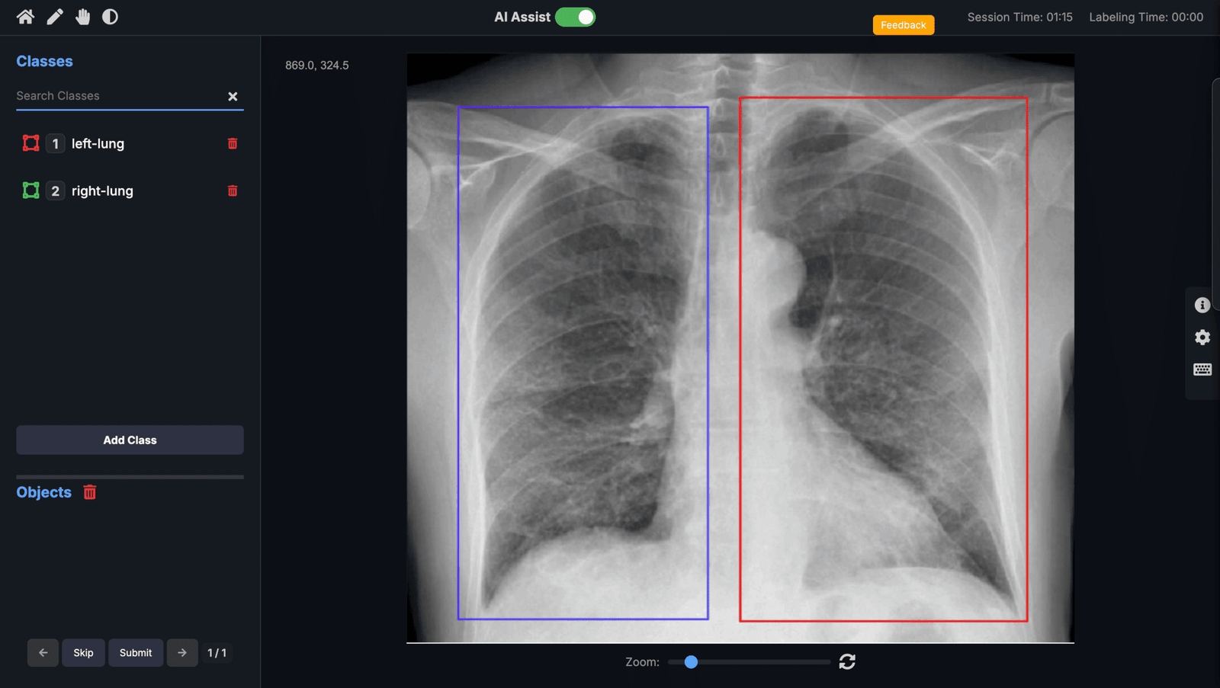Turn off AI Assist toggle
The width and height of the screenshot is (1220, 688).
pos(575,17)
